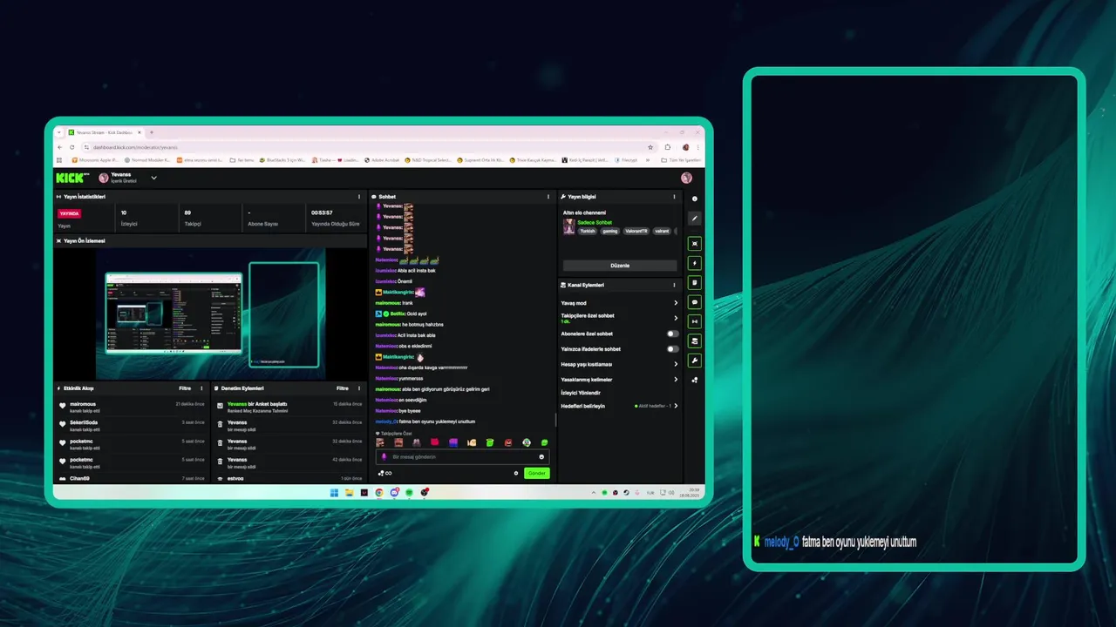Viewport: 1116px width, 627px height.
Task: Open the profile avatar in the dashboard header
Action: (686, 178)
